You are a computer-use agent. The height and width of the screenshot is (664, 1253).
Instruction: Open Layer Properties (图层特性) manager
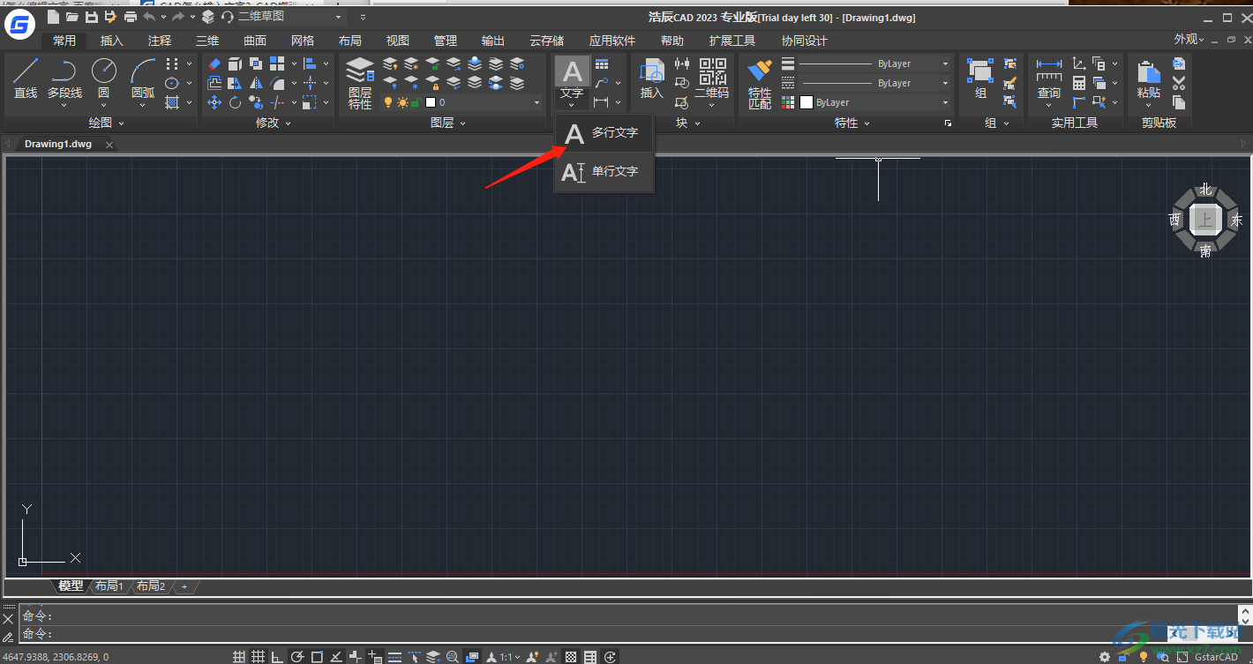(360, 82)
